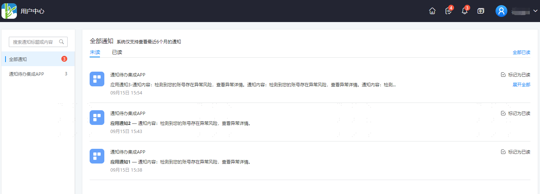
Task: Open the home icon in top bar
Action: (432, 11)
